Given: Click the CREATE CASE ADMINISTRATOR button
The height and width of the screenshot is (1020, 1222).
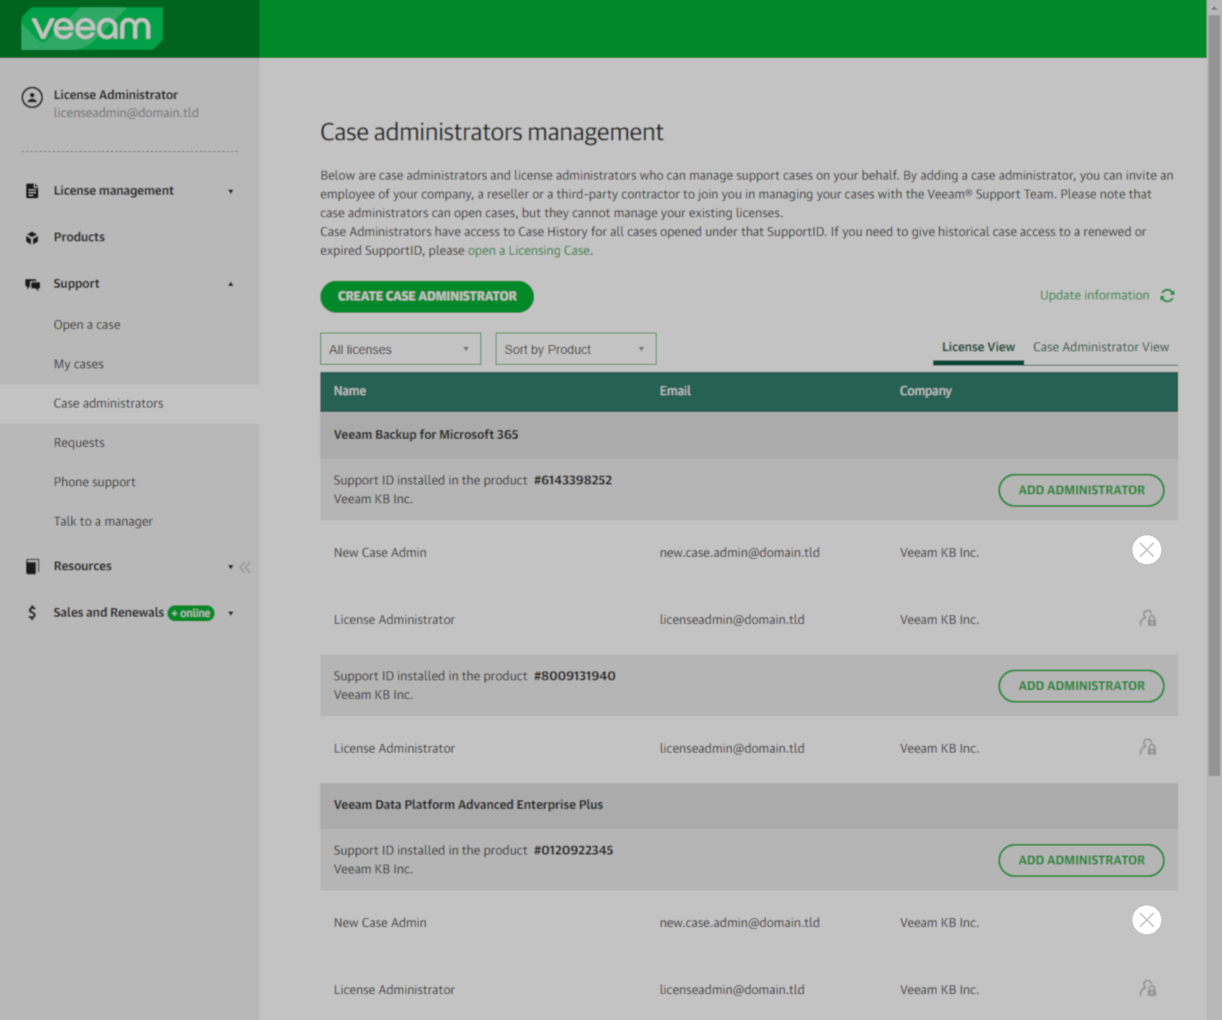Looking at the screenshot, I should click(x=427, y=297).
